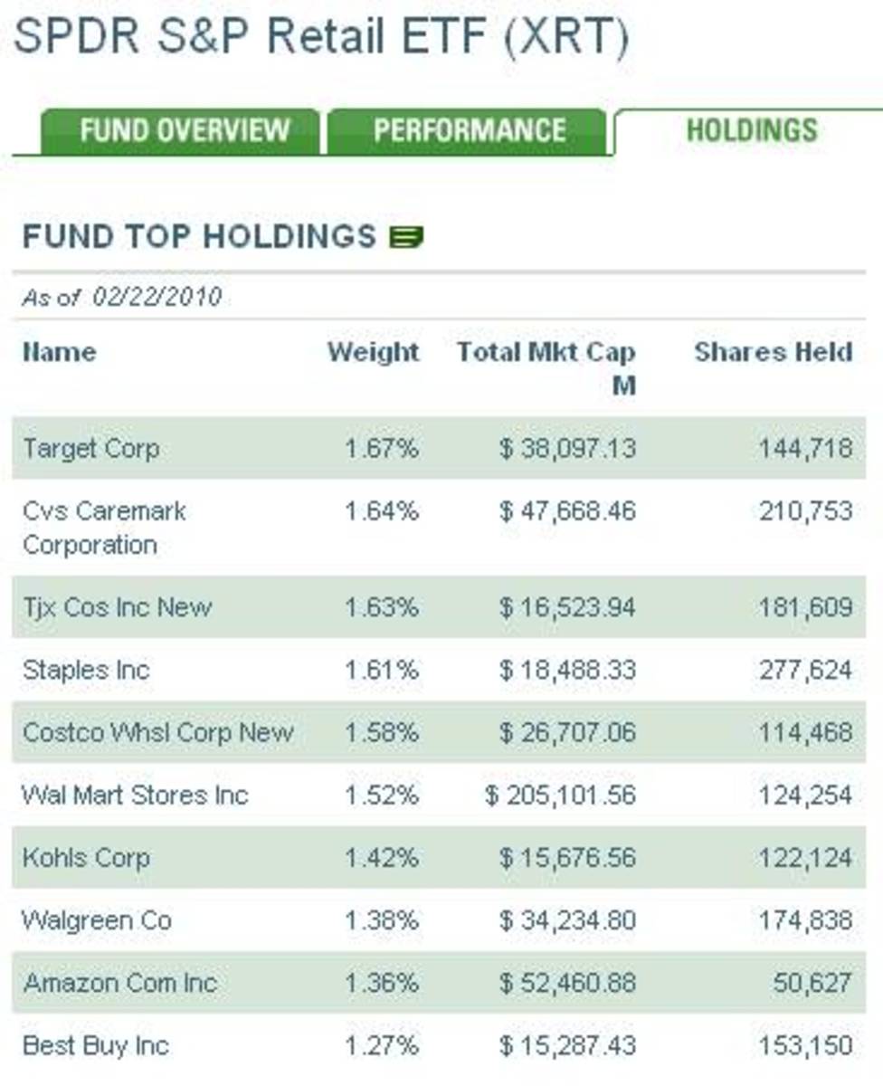883x1086 pixels.
Task: Click the icon beside Fund Top Holdings
Action: 406,238
